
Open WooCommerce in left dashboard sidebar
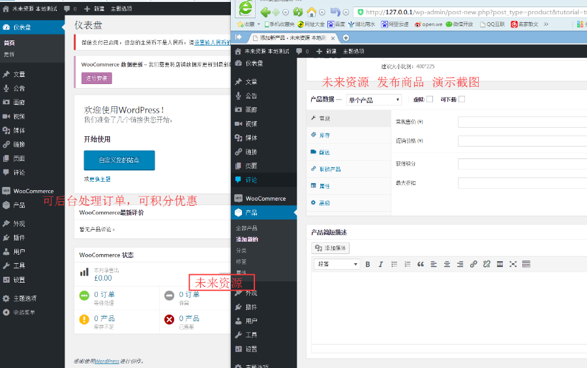[32, 191]
